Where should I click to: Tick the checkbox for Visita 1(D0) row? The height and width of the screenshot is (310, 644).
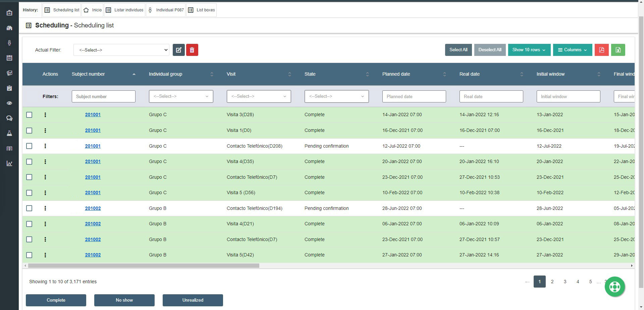click(29, 131)
